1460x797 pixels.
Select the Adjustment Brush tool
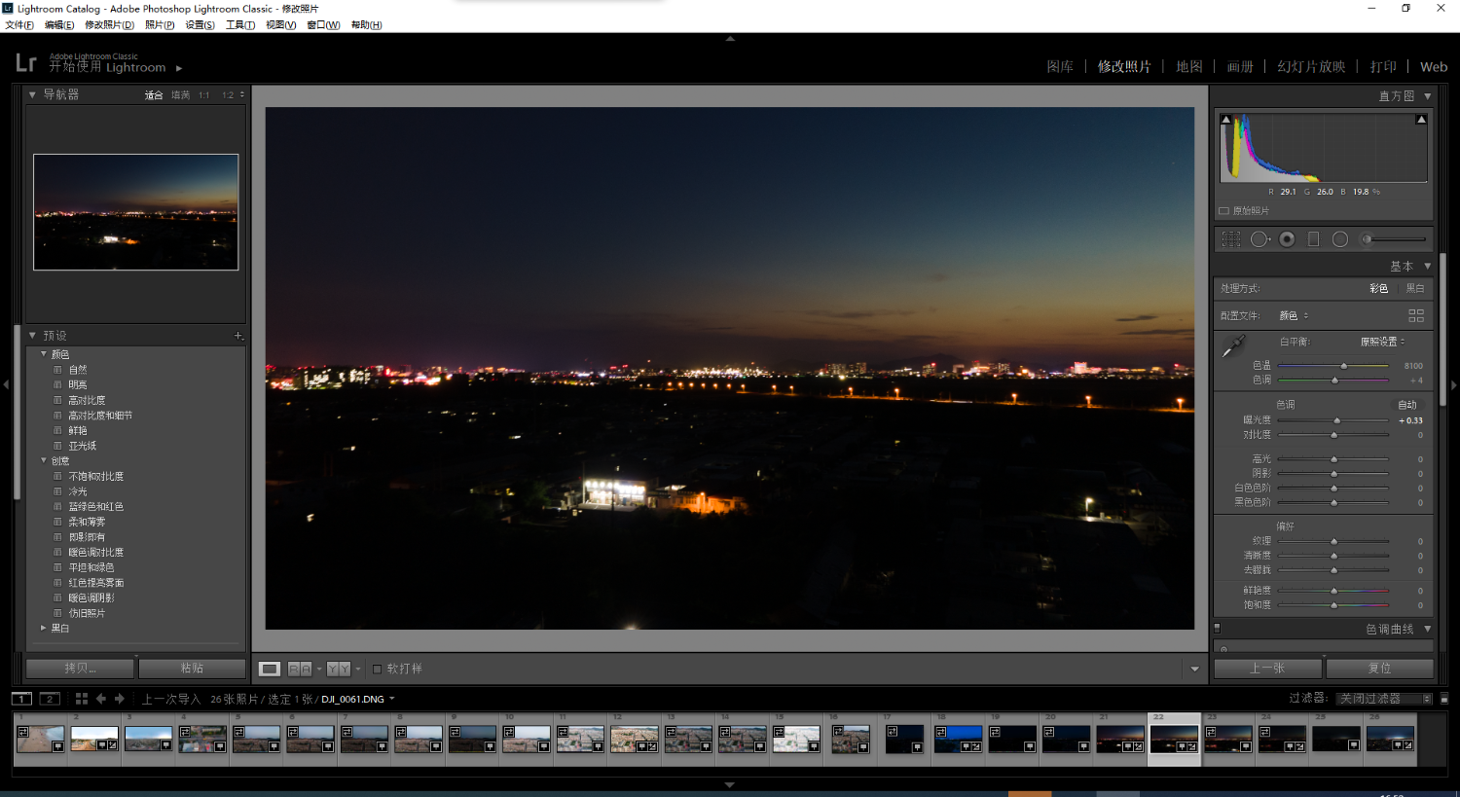tap(1395, 239)
